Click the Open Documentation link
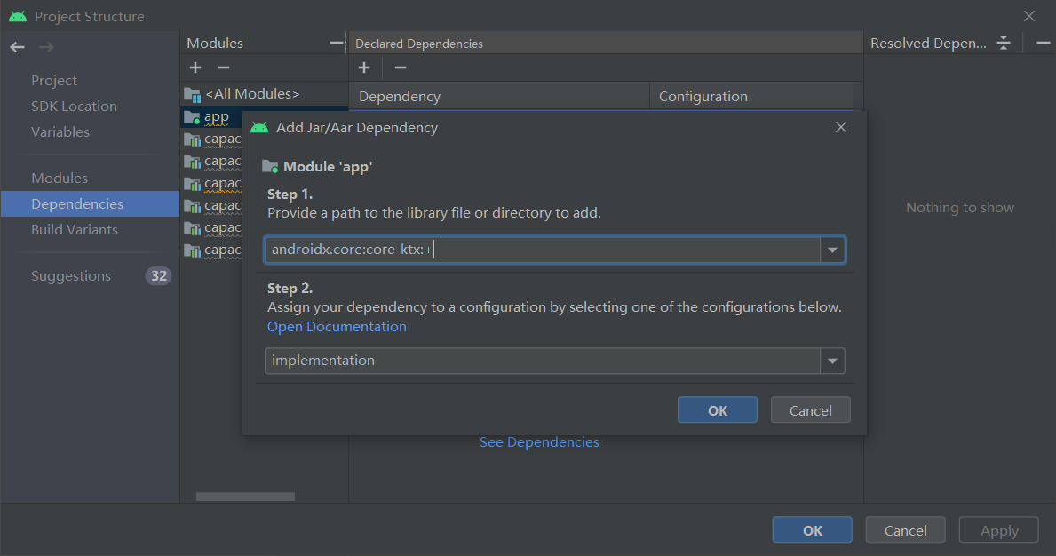The height and width of the screenshot is (556, 1056). 337,327
